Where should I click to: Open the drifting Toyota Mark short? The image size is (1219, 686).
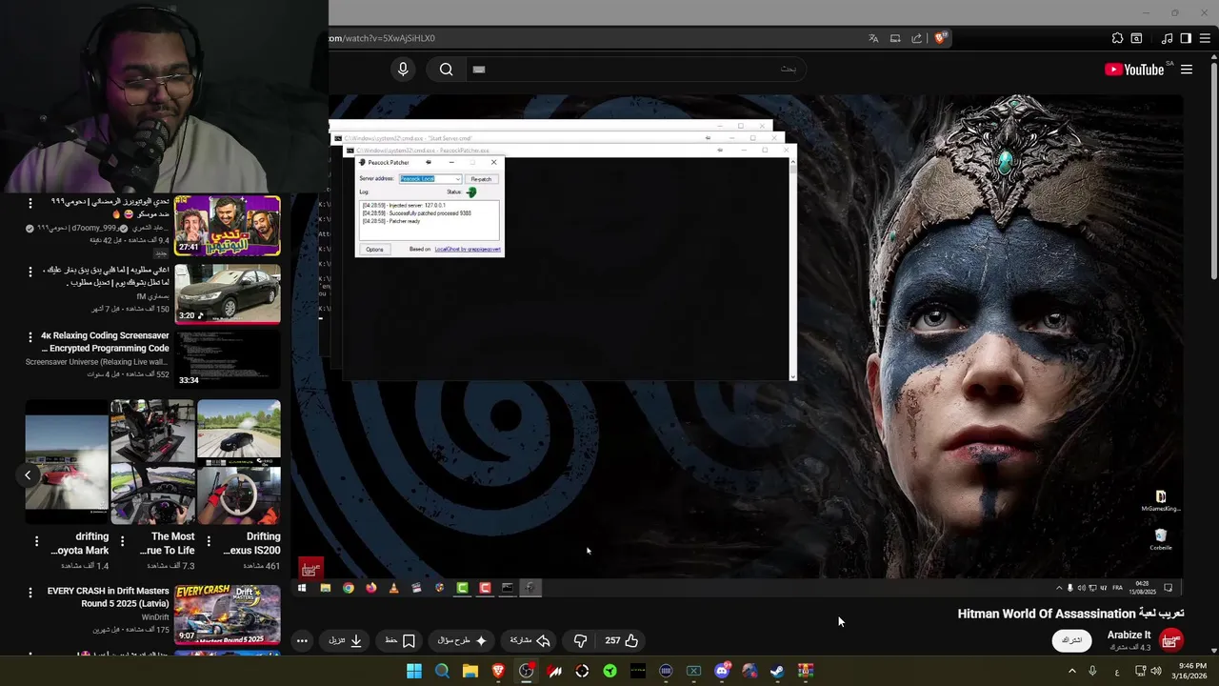67,462
